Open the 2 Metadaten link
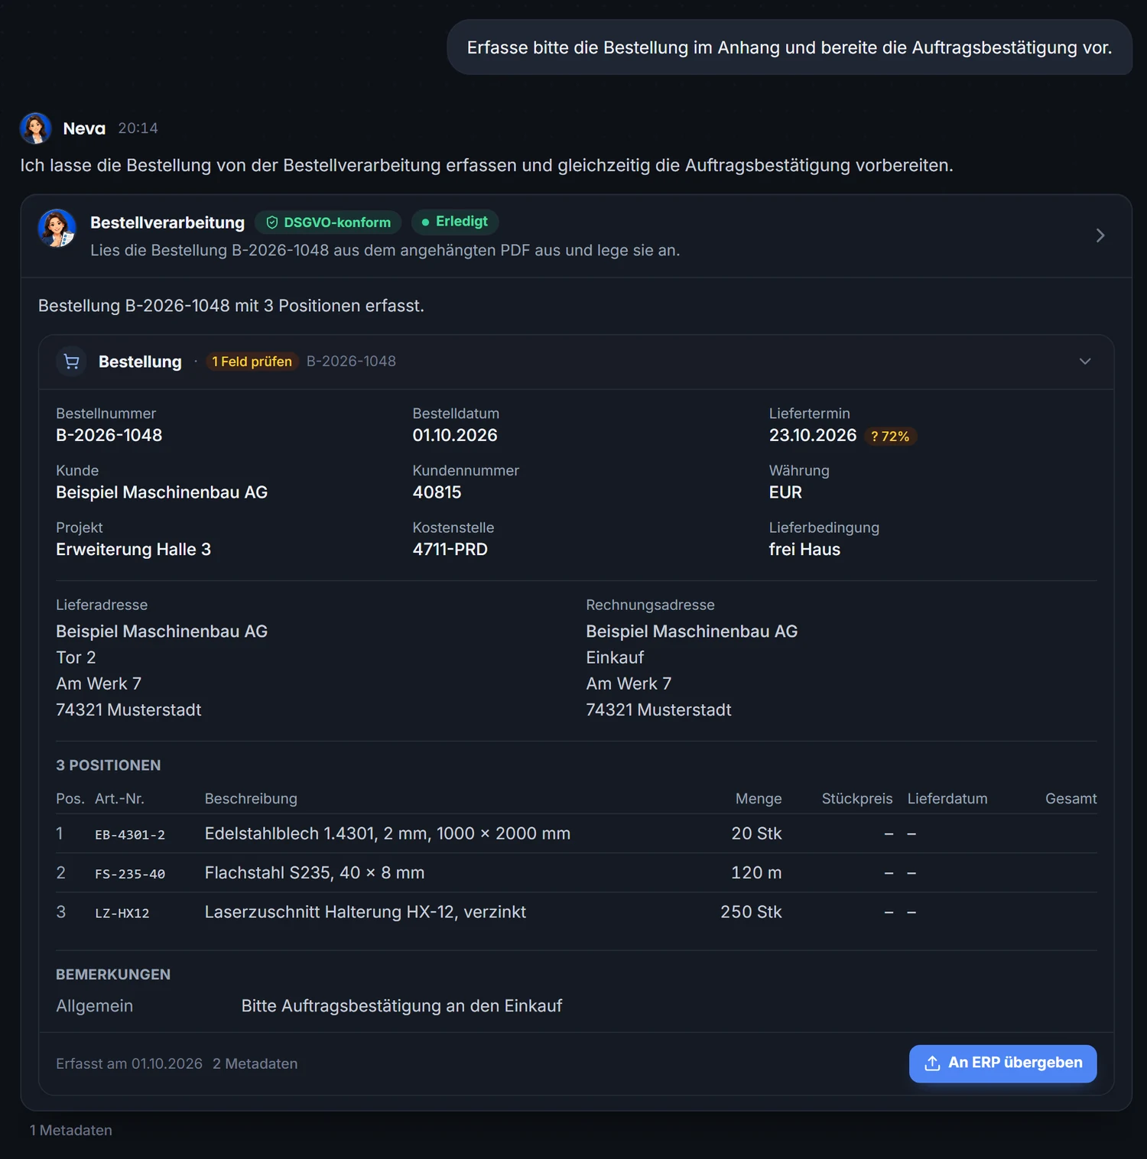1147x1159 pixels. 255,1063
